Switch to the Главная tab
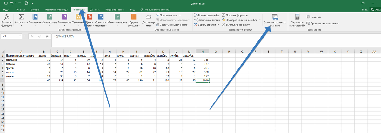Screen dimensions: 381x133 tap(20, 10)
